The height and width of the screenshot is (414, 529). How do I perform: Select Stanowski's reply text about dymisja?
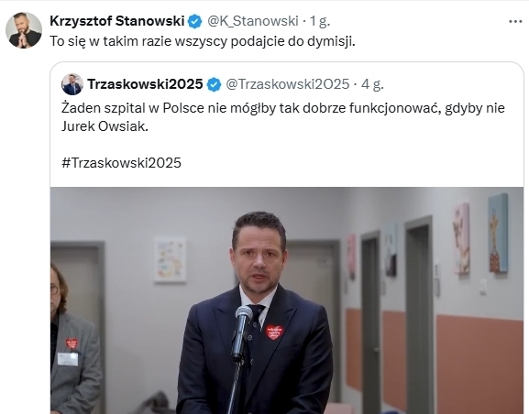203,41
